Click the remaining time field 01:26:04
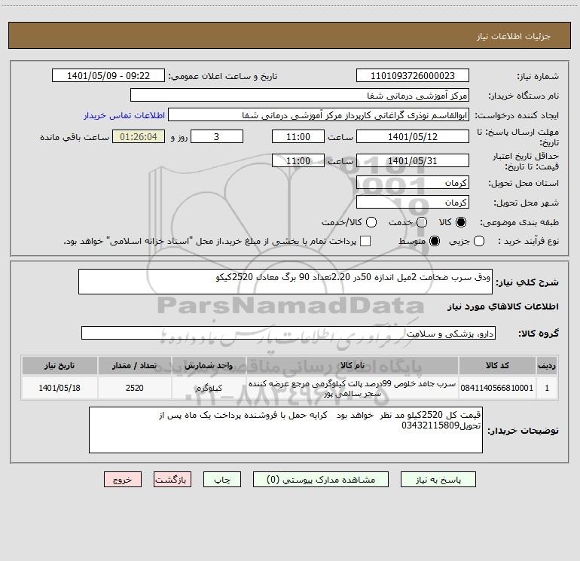Image resolution: width=580 pixels, height=561 pixels. tap(139, 137)
